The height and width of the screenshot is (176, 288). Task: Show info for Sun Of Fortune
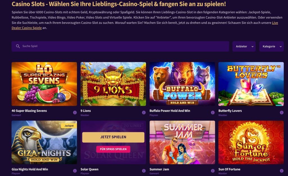(x=282, y=171)
